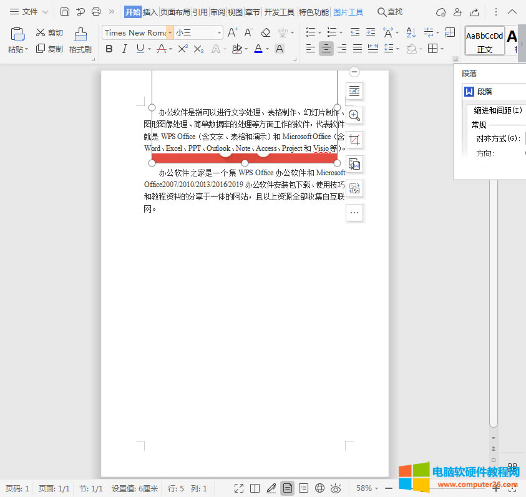The width and height of the screenshot is (526, 497).
Task: Switch to the 插入 tab
Action: [150, 12]
